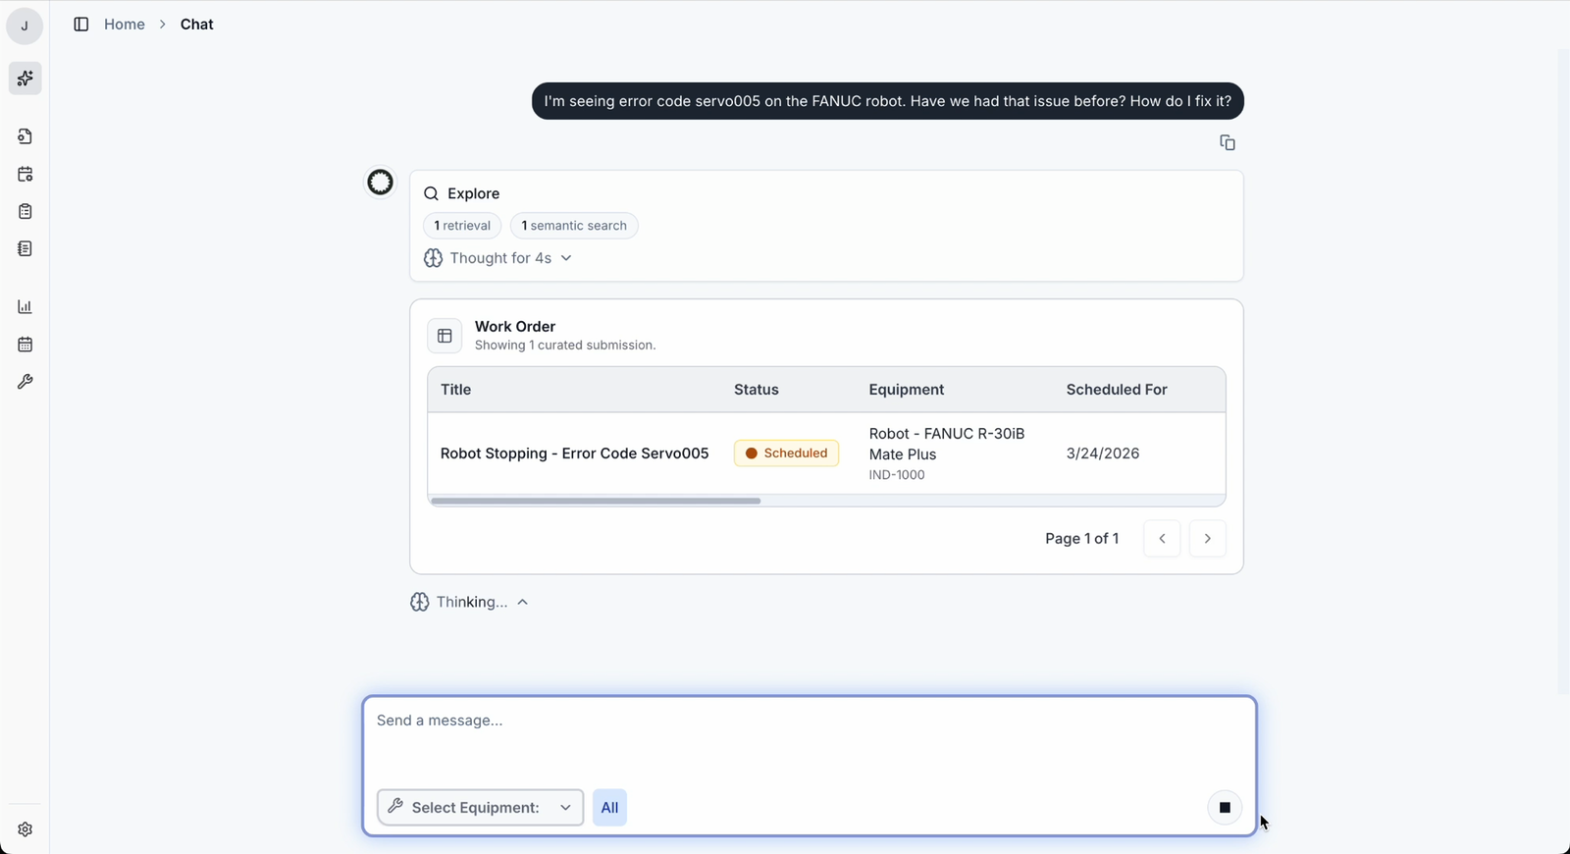
Task: Open the settings gear at bottom left
Action: coord(25,829)
